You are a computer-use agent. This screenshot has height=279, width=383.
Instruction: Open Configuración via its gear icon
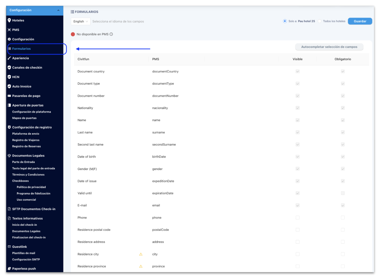tap(9, 39)
